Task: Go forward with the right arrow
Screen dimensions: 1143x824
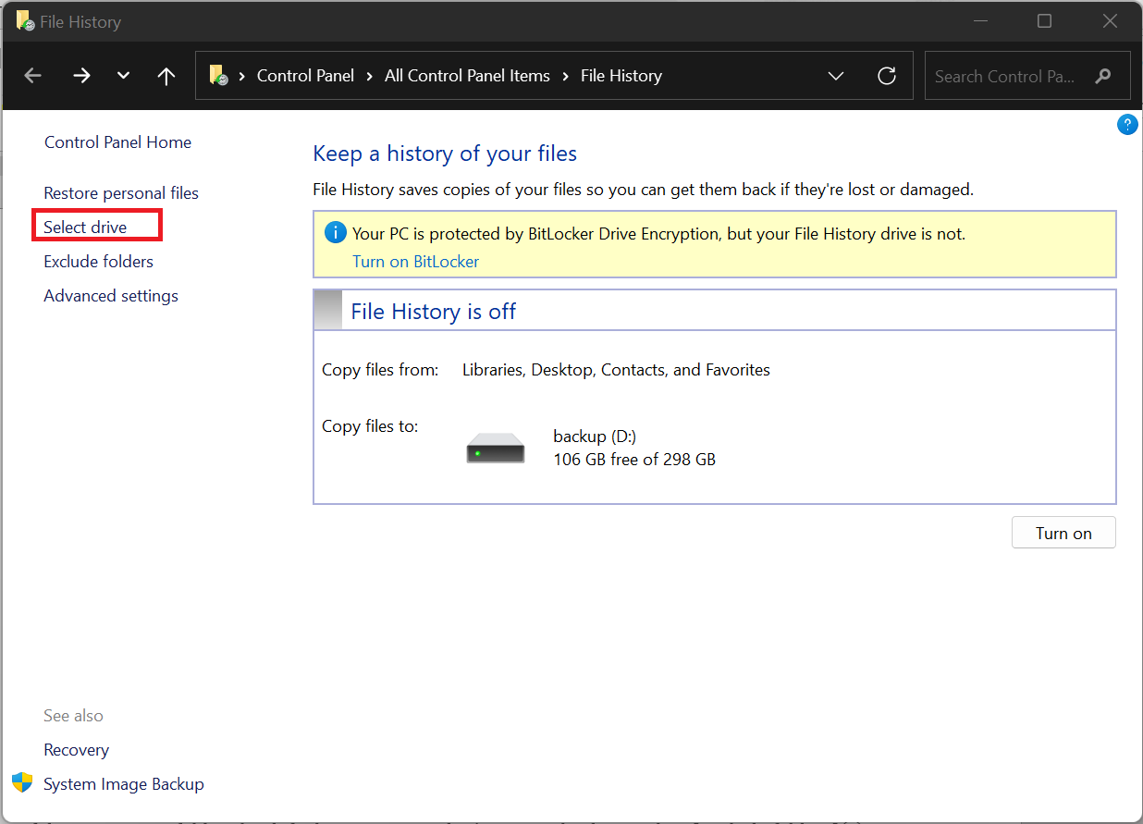Action: point(81,76)
